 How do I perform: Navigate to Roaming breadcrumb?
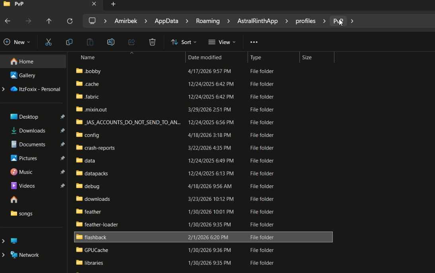click(208, 21)
